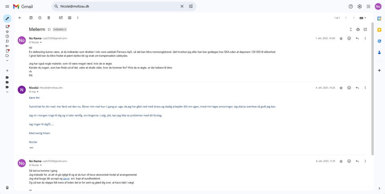Collapse all messages in the thread
The image size is (385, 194).
pos(351,29)
